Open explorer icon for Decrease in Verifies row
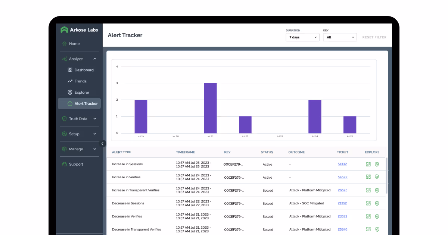 (377, 216)
